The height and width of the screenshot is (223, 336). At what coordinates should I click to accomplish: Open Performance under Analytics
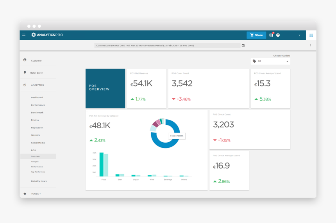(38, 105)
